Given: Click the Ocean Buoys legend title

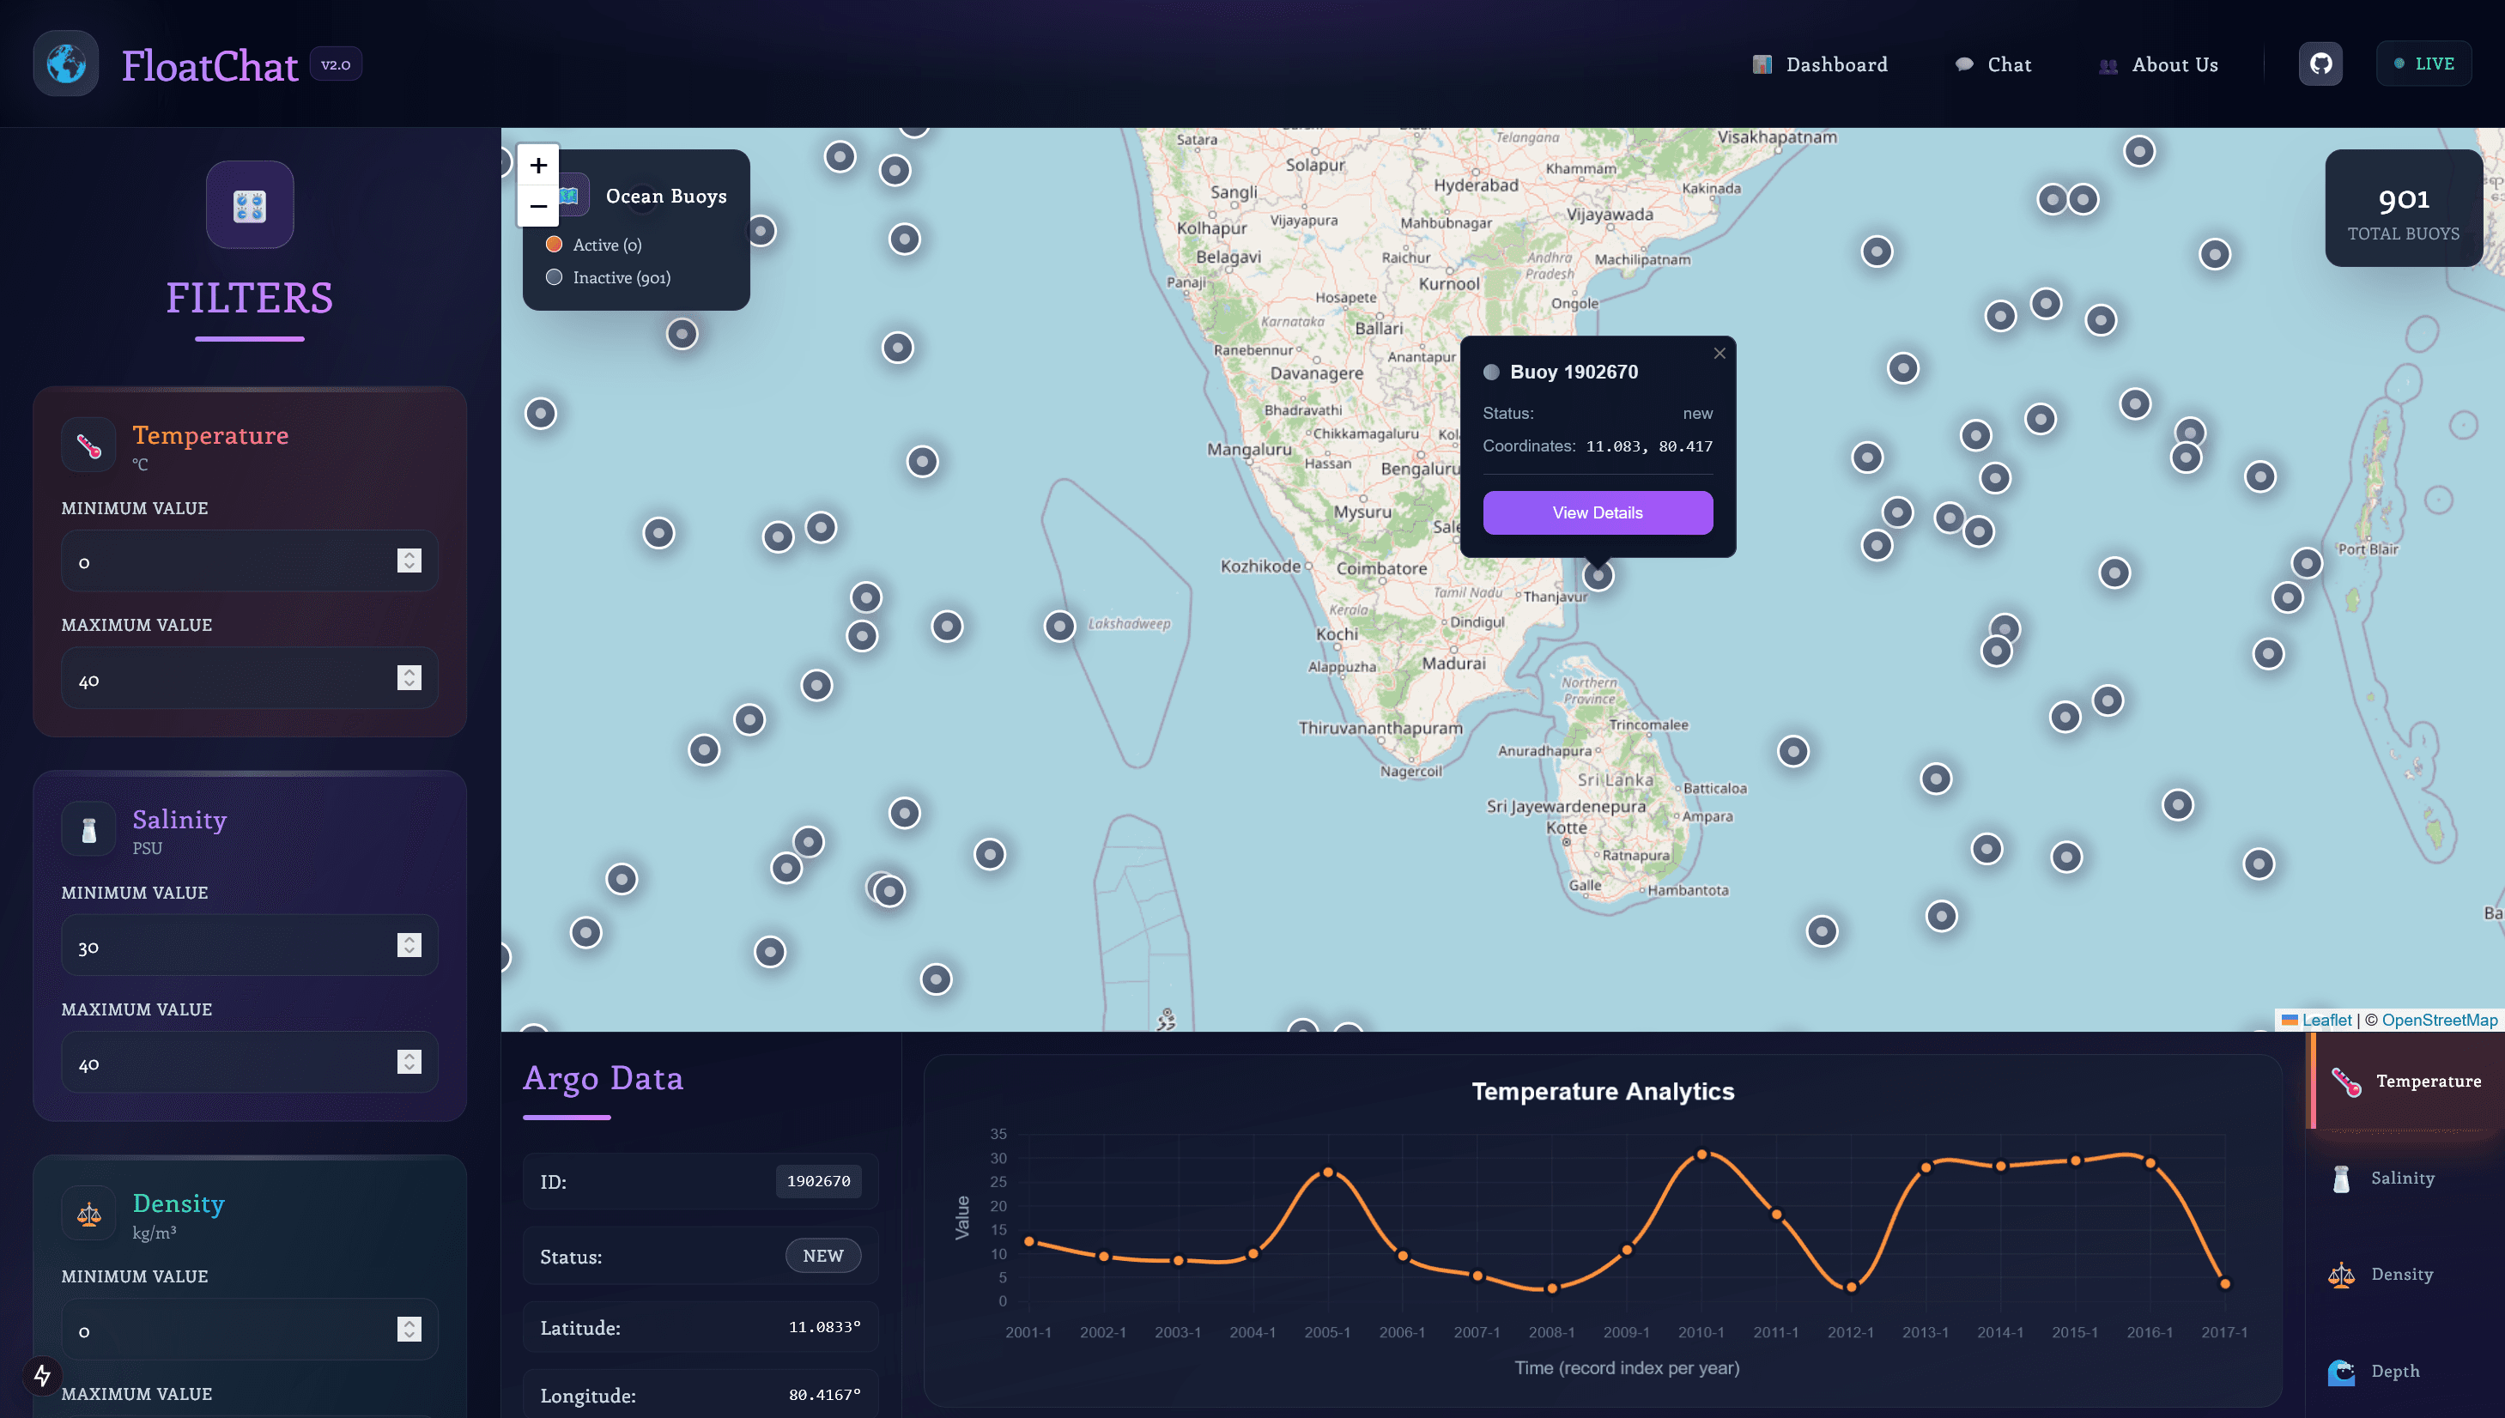Looking at the screenshot, I should coord(666,196).
